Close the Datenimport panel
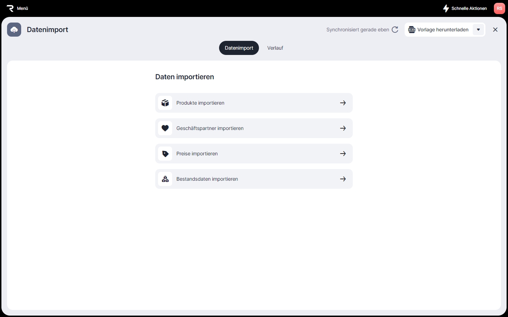The image size is (508, 317). click(495, 30)
